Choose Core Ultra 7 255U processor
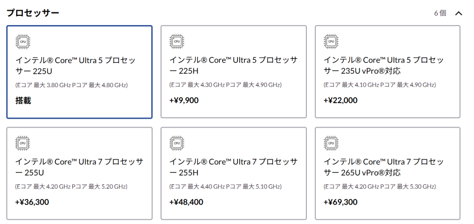The width and height of the screenshot is (474, 224). (79, 173)
